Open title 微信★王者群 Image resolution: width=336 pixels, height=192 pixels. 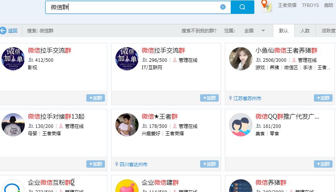[x=159, y=117]
